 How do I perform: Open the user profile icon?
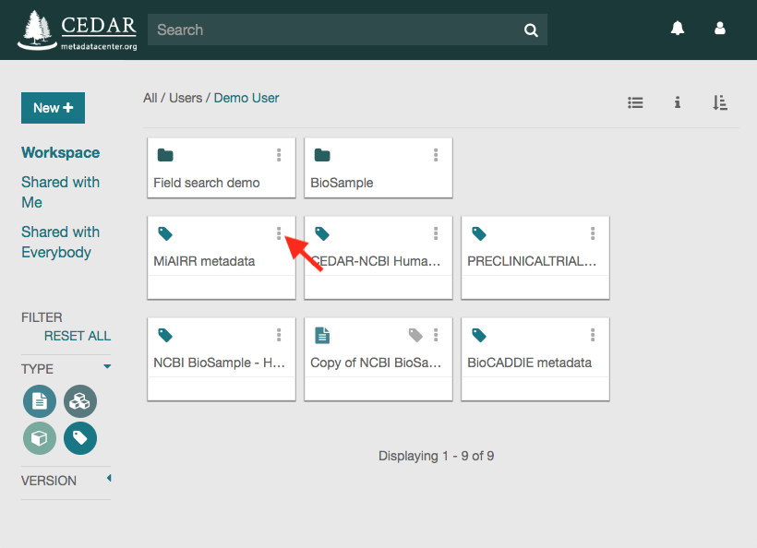coord(720,29)
